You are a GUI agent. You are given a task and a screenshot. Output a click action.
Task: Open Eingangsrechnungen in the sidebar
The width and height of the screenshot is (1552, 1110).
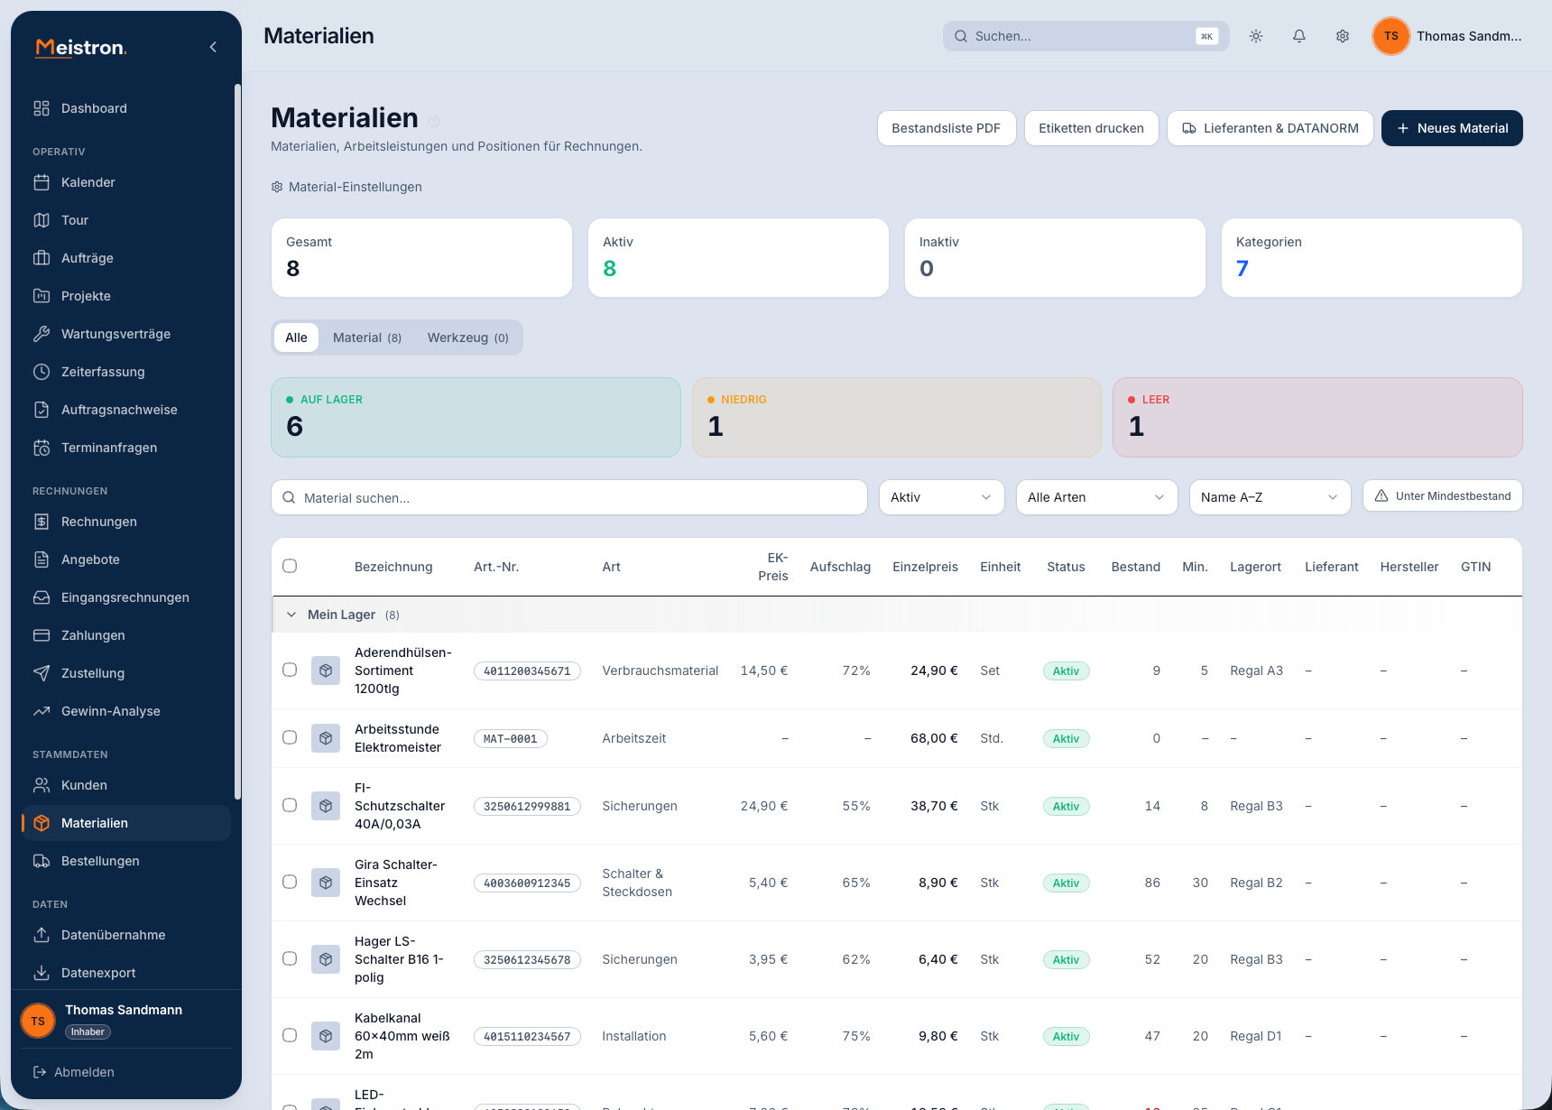tap(126, 597)
